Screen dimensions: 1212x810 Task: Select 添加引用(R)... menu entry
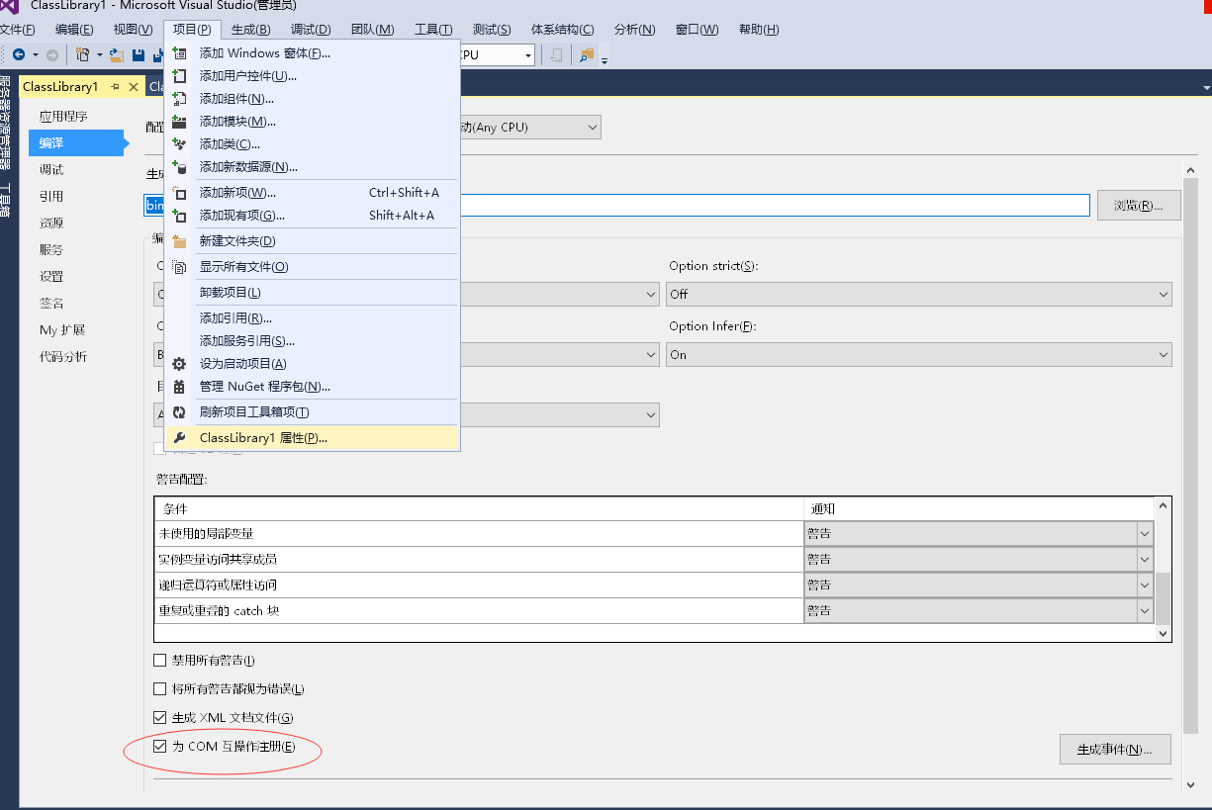[x=313, y=317]
